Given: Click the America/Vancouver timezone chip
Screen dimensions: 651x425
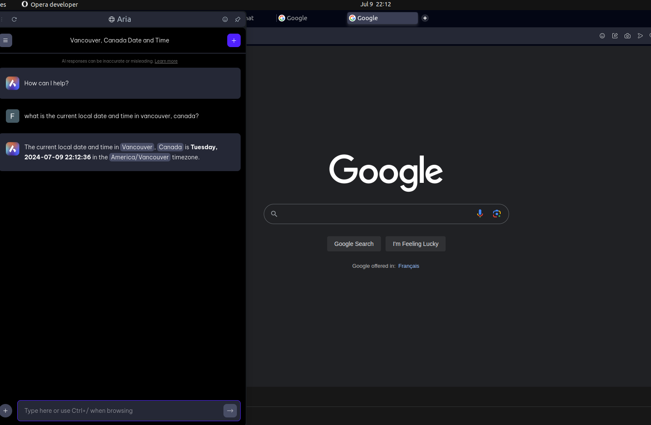Looking at the screenshot, I should (140, 157).
